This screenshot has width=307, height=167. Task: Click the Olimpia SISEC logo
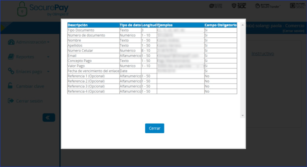click(x=297, y=6)
